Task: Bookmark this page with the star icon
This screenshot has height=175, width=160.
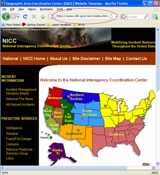Action: point(111,17)
